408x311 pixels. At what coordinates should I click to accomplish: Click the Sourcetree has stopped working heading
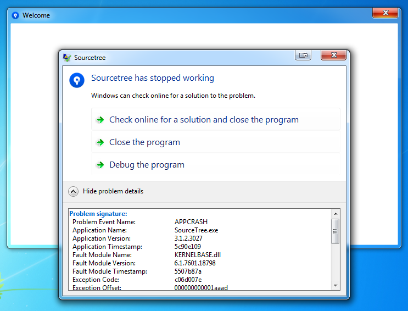tap(153, 78)
